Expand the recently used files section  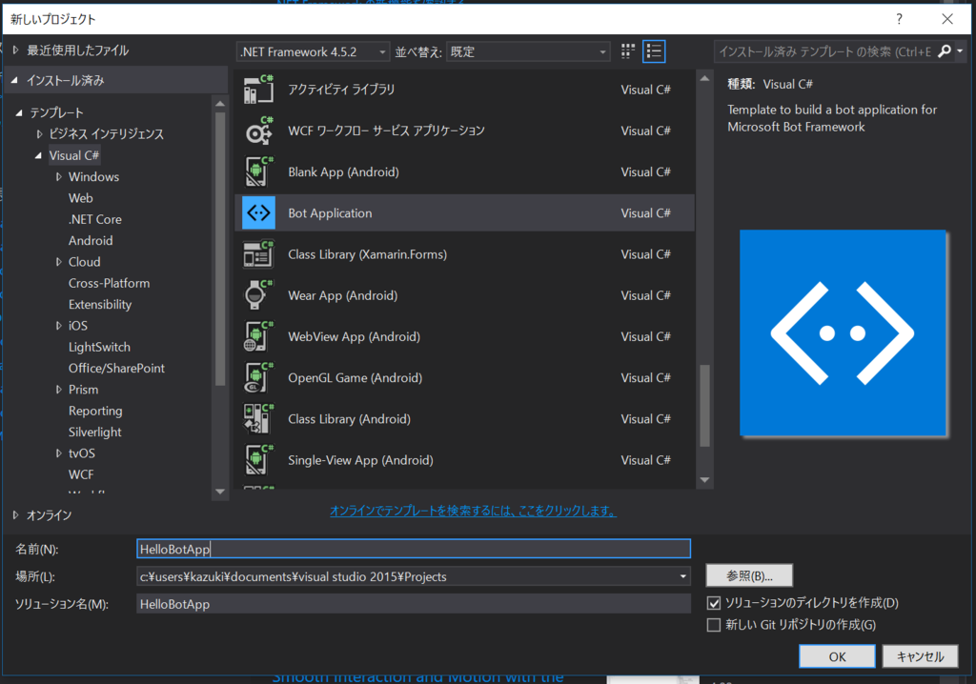[x=15, y=50]
